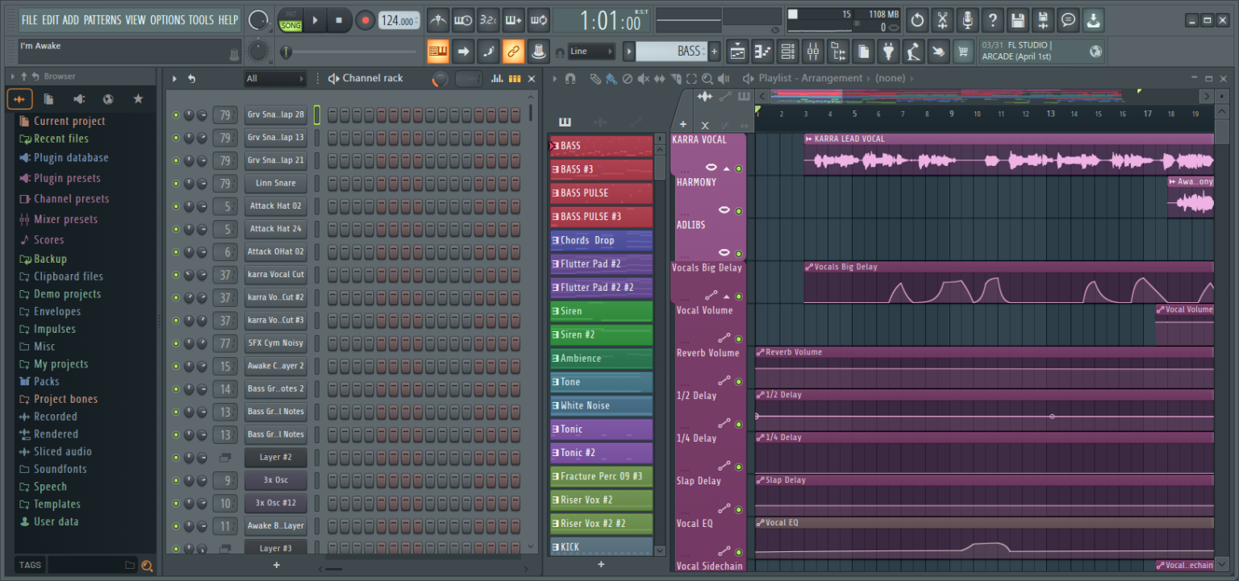The height and width of the screenshot is (581, 1239).
Task: Adjust the main volume knob
Action: pyautogui.click(x=259, y=20)
